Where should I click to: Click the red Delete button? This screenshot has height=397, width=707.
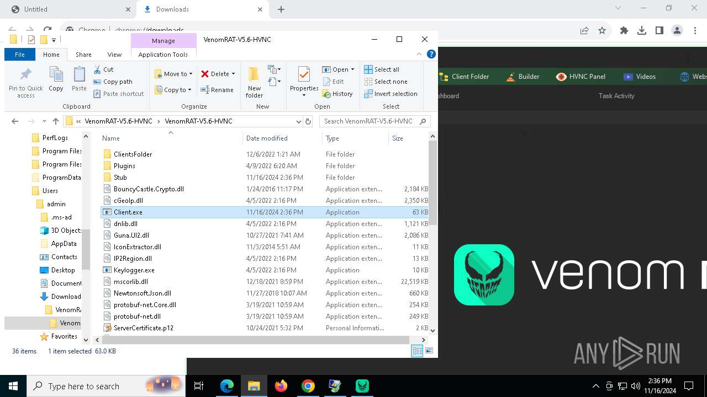(x=215, y=74)
